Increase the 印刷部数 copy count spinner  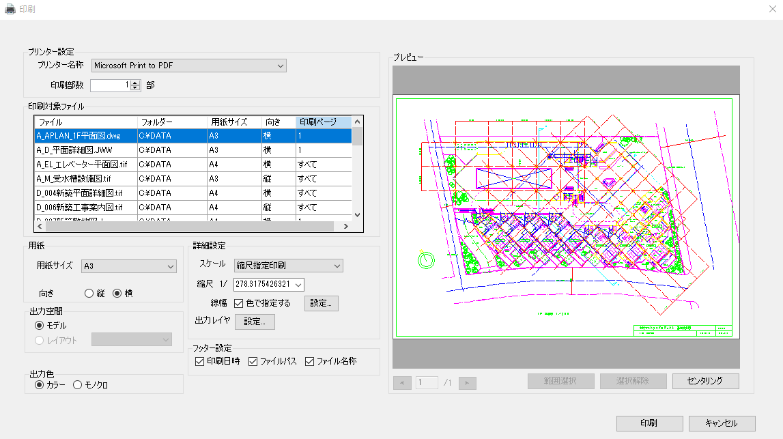click(x=135, y=83)
